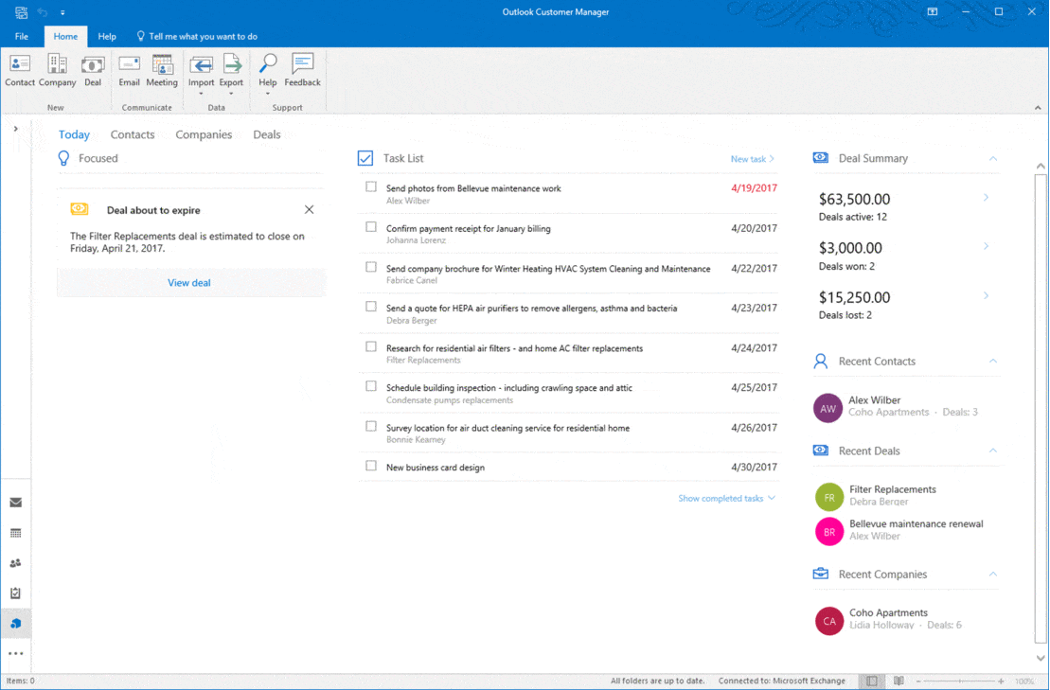Expand deals won $3,000.00 arrow
The height and width of the screenshot is (690, 1050).
(x=986, y=246)
